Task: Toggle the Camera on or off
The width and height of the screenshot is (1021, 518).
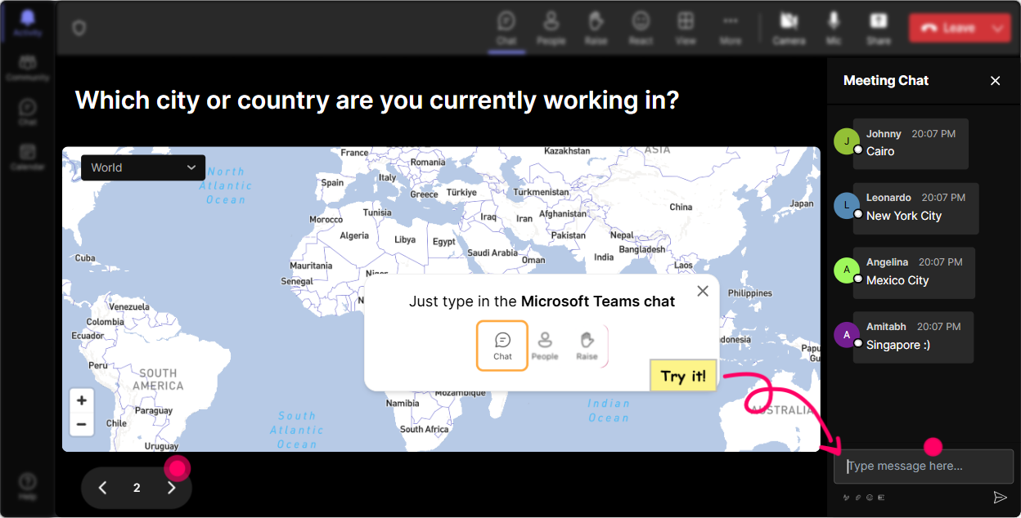Action: point(789,28)
